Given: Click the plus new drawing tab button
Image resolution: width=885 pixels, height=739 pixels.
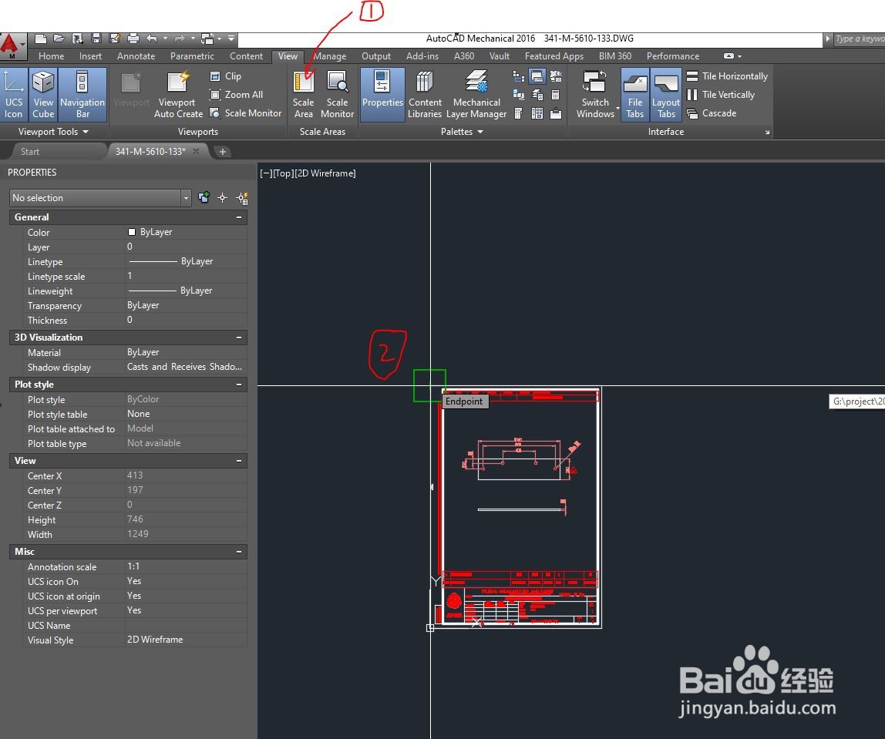Looking at the screenshot, I should tap(222, 152).
